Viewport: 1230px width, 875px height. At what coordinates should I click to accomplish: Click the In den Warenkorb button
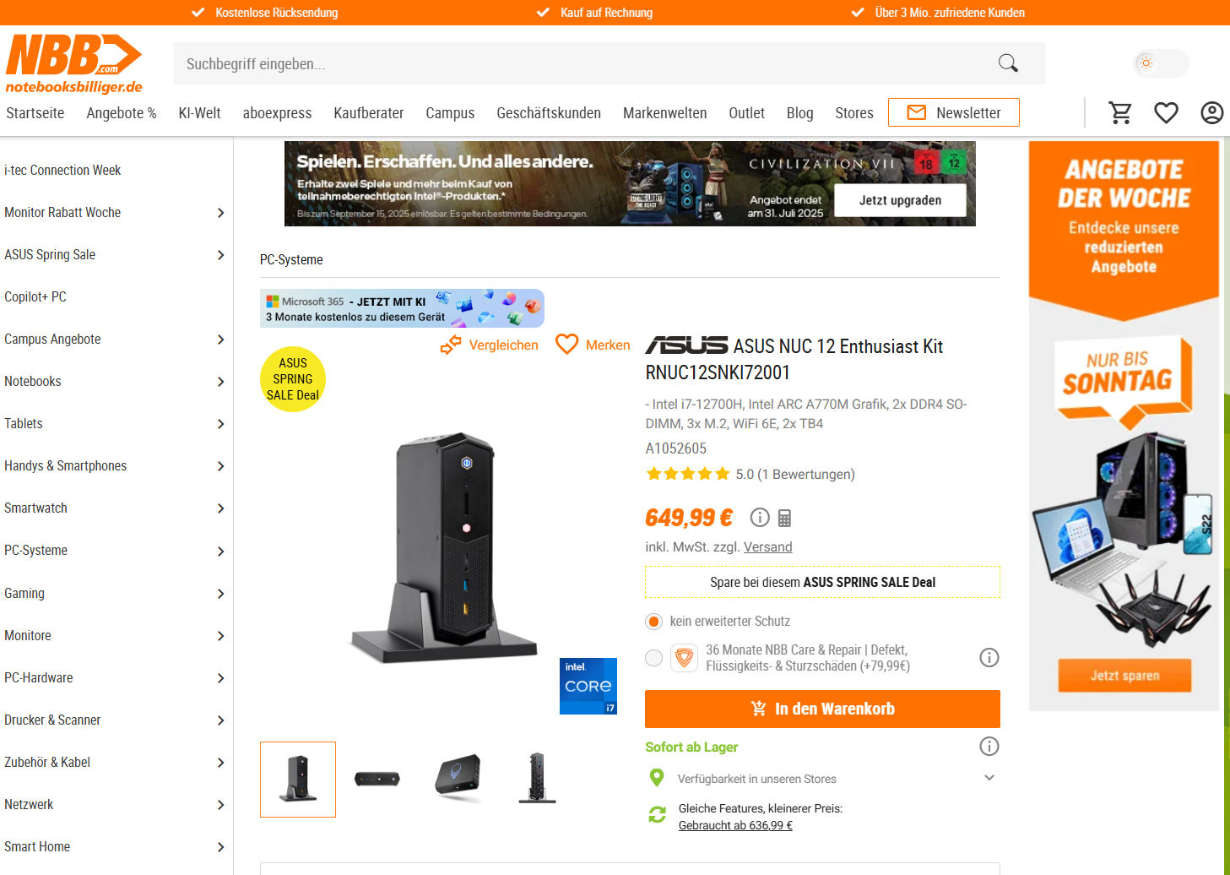coord(822,709)
